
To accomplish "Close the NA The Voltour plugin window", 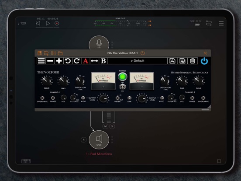I will coord(205,53).
